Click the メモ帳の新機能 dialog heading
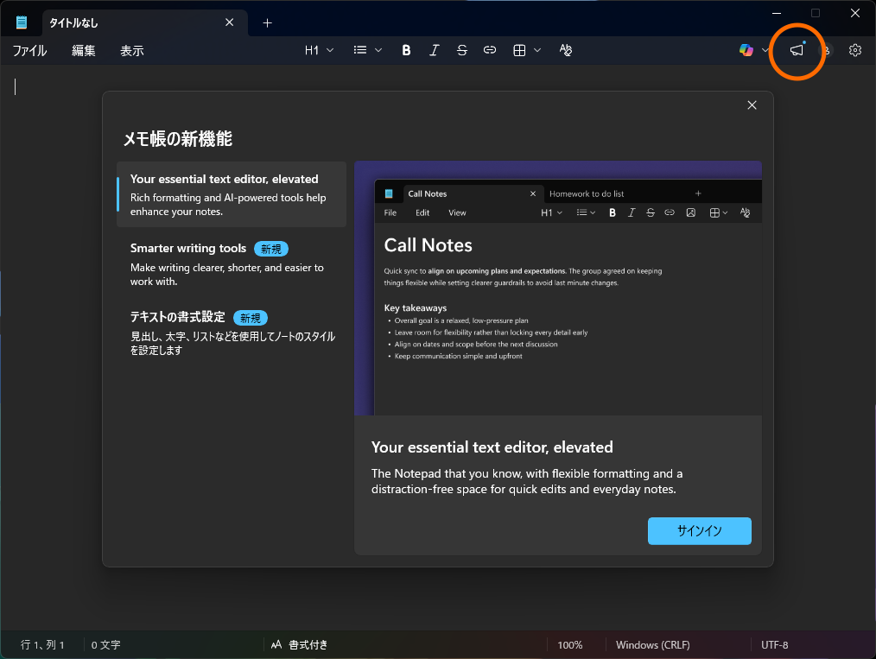876x659 pixels. pos(178,138)
